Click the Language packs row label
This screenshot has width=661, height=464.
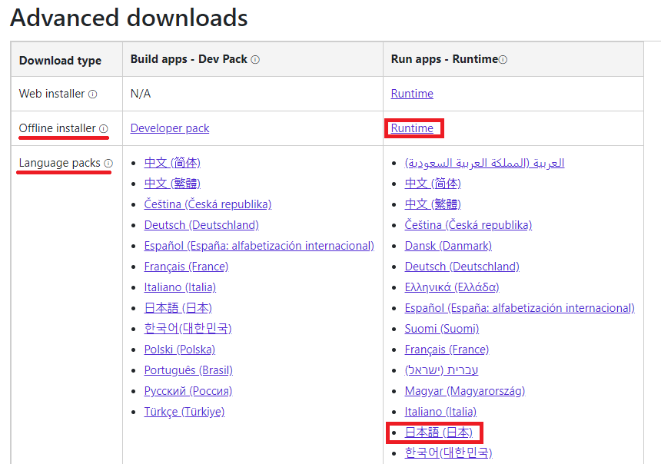pyautogui.click(x=59, y=163)
